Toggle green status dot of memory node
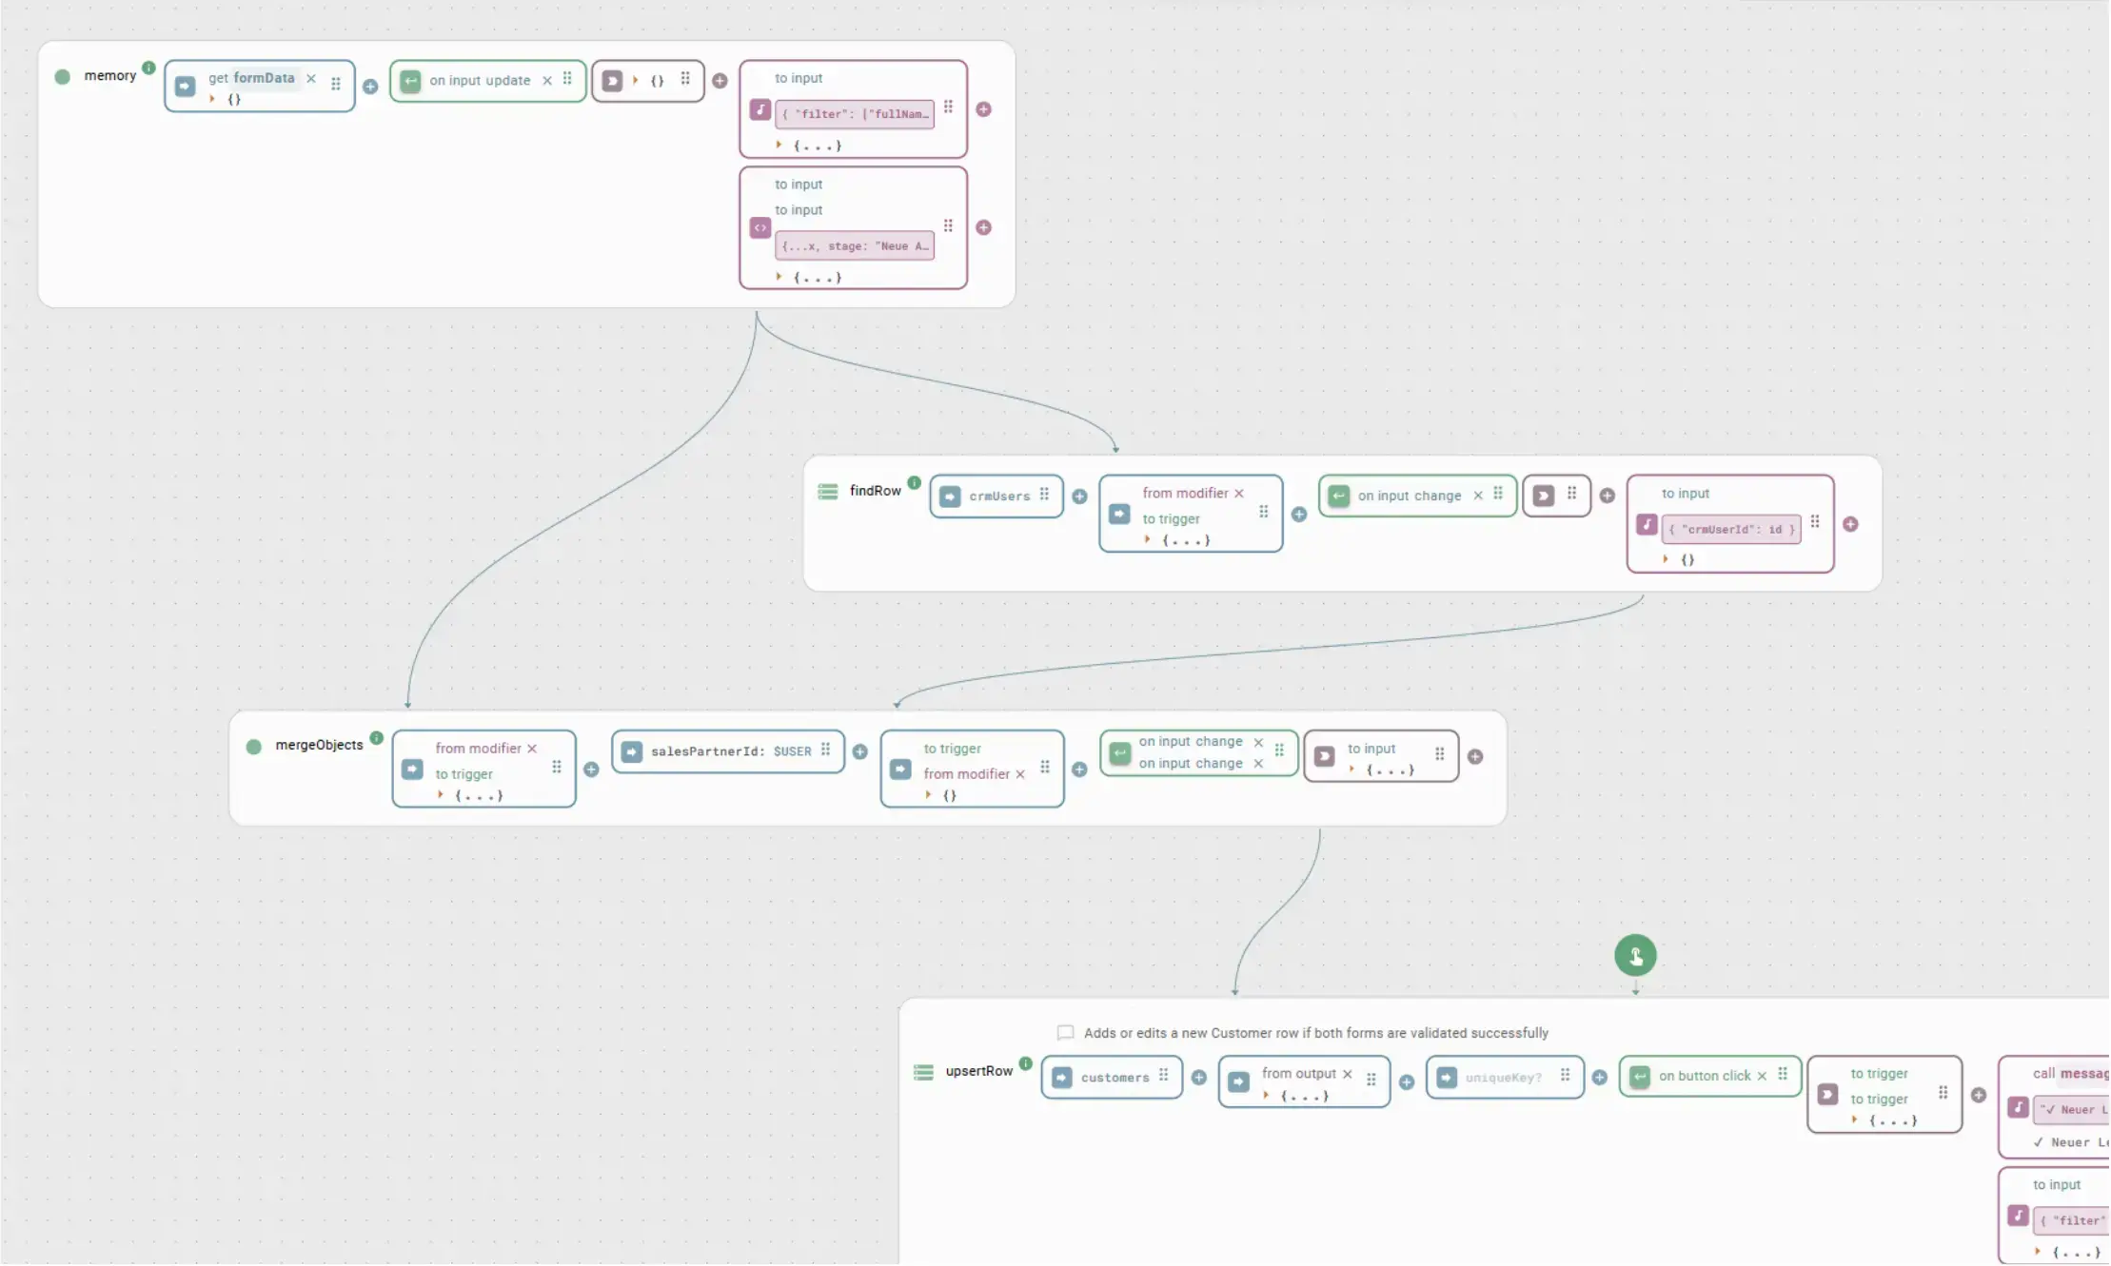The width and height of the screenshot is (2111, 1266). coord(63,77)
